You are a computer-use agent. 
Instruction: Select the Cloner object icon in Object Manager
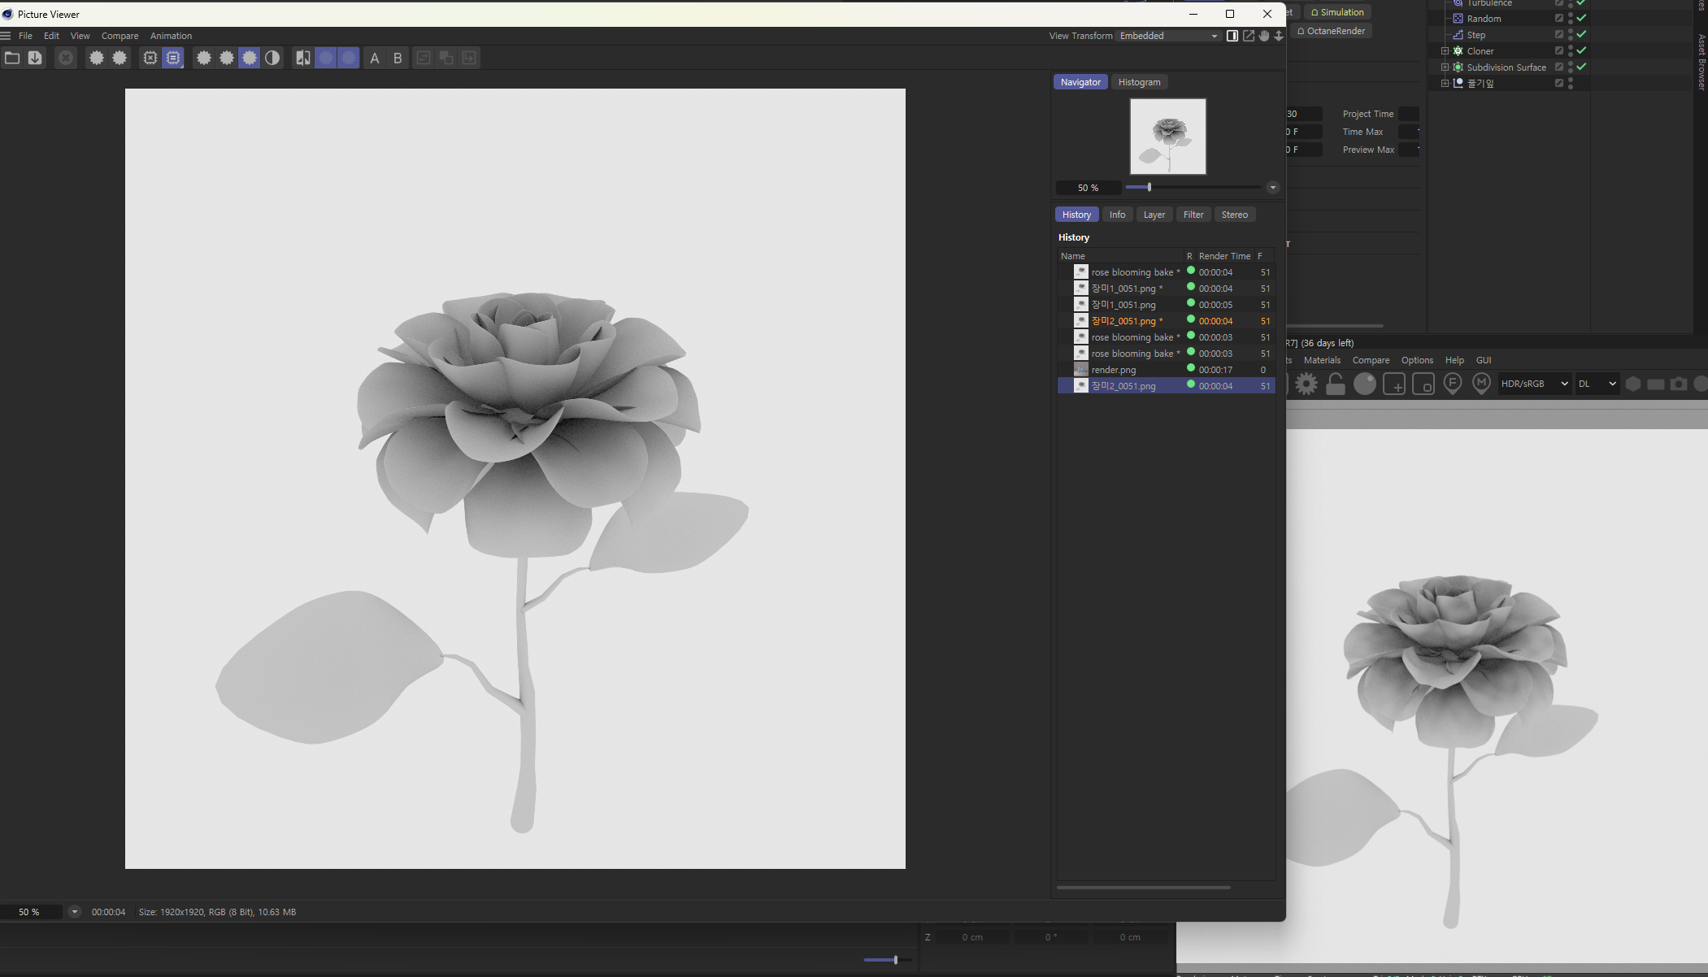coord(1458,51)
